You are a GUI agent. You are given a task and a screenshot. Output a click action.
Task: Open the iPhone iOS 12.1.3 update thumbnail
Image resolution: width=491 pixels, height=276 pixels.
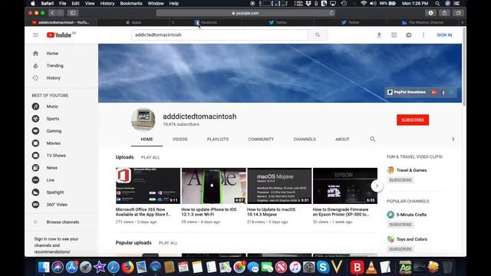pos(214,186)
